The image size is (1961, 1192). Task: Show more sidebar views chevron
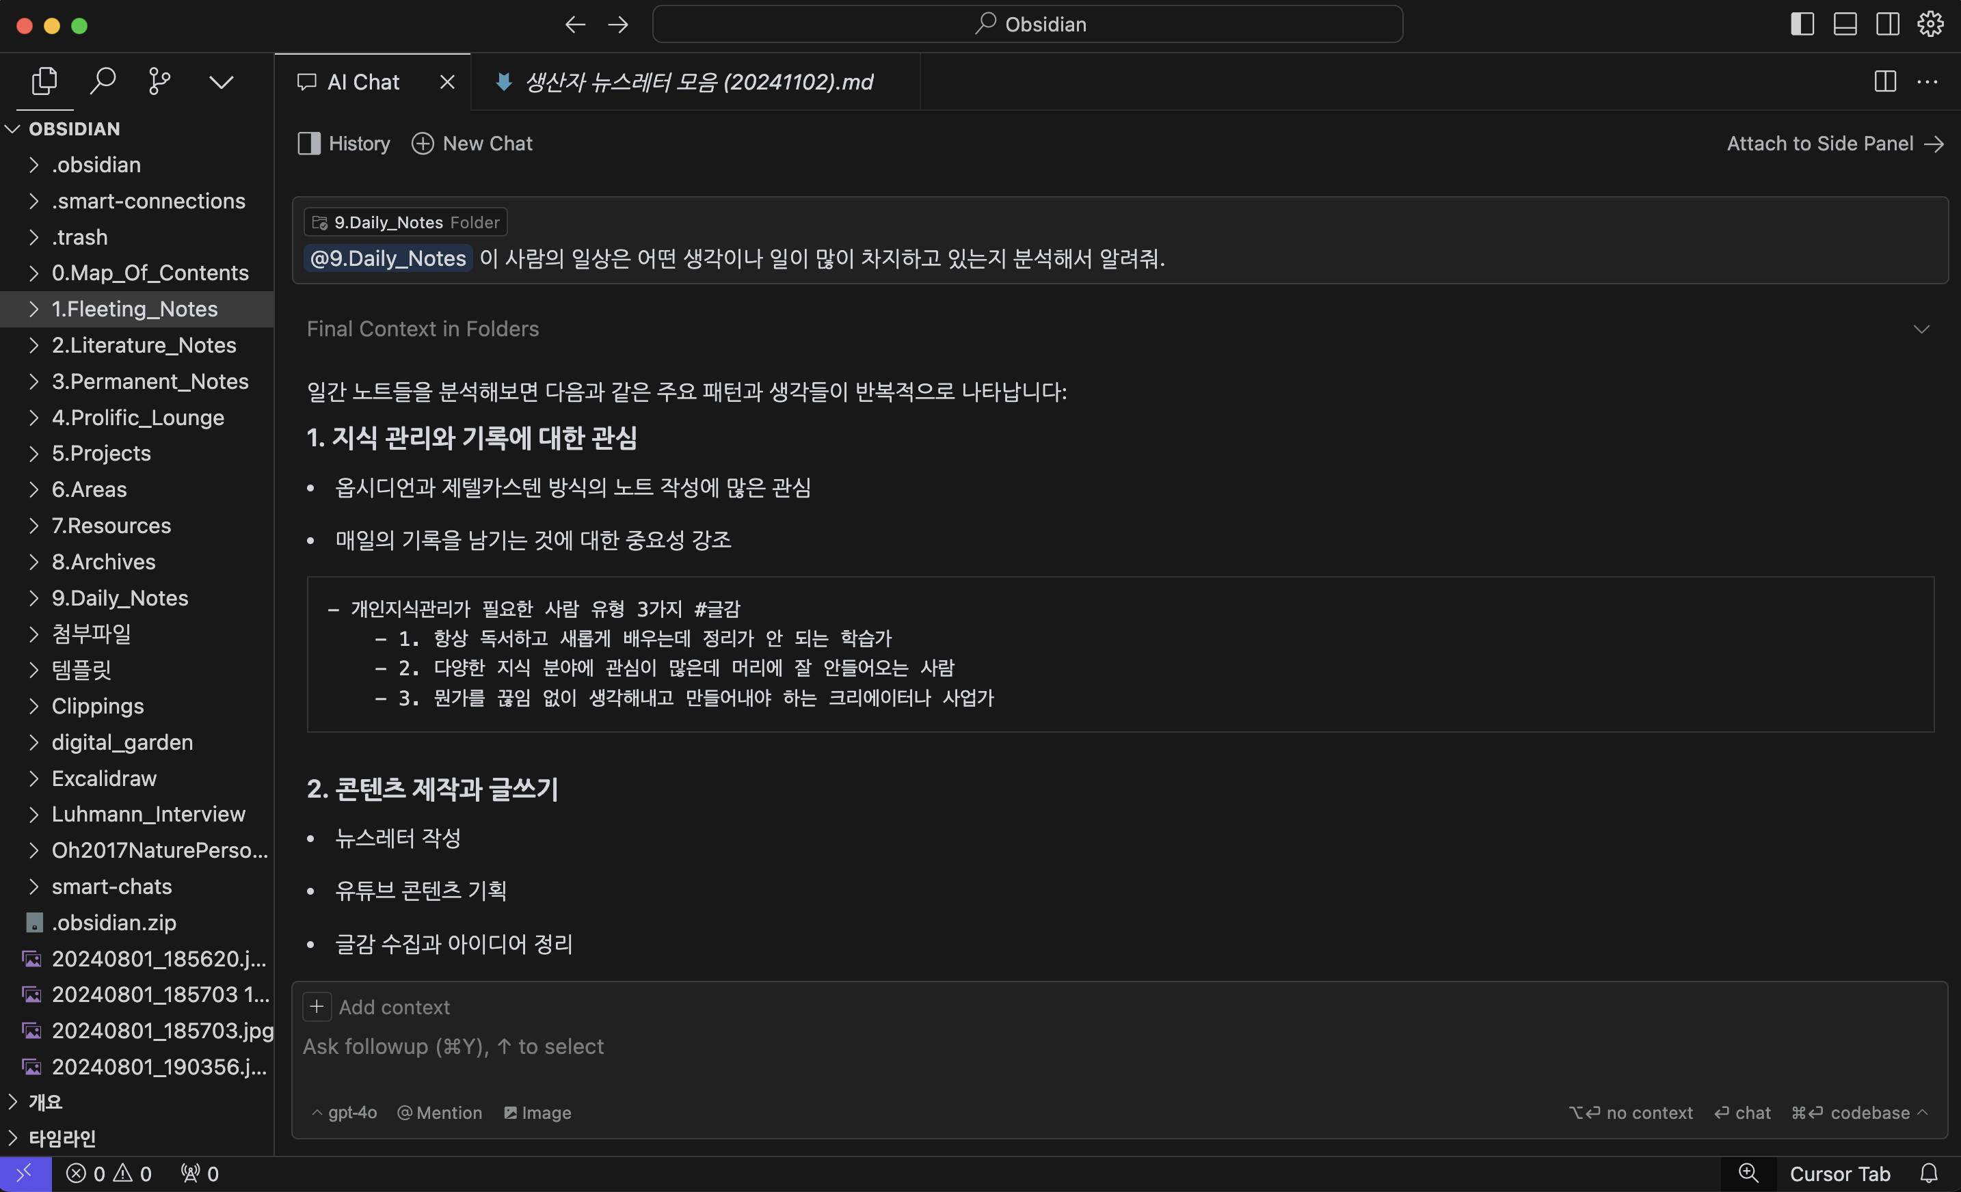point(220,82)
